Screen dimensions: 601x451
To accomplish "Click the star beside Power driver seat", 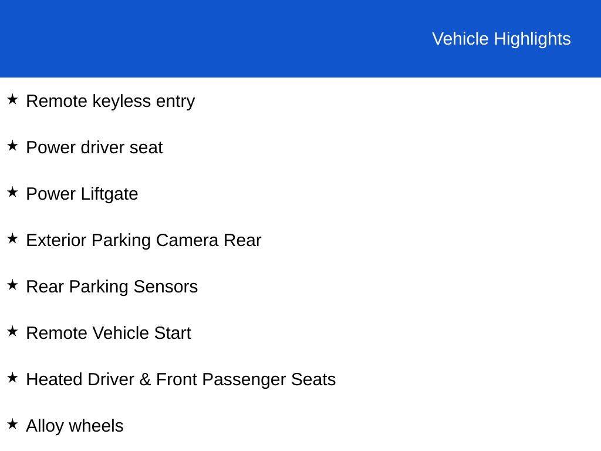I will tap(12, 146).
